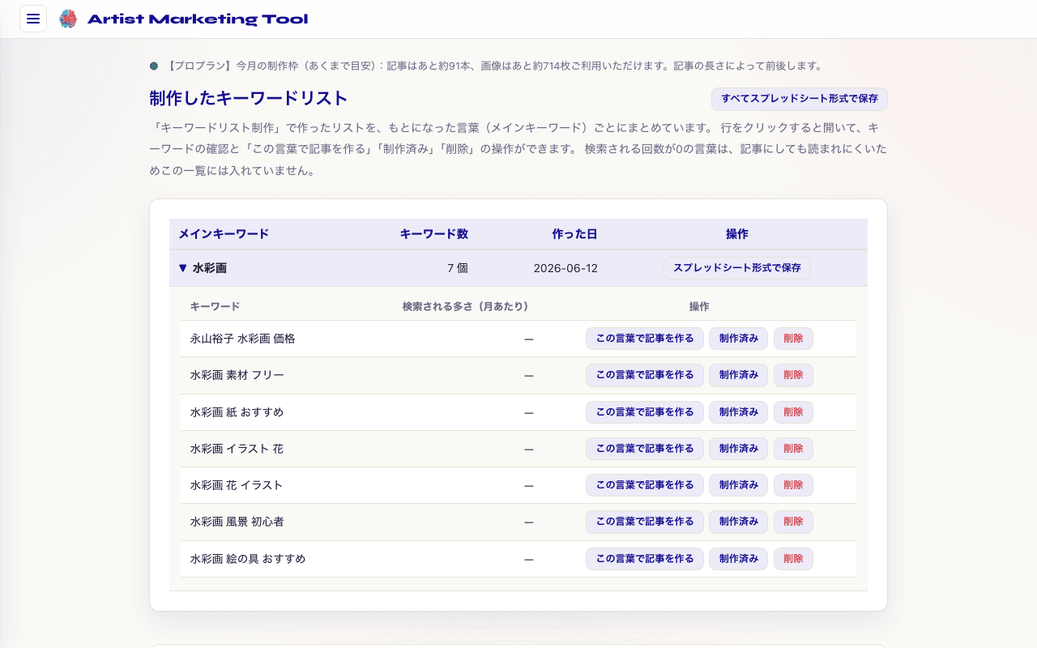Create article for 永山裕子 水彩画 価格
The width and height of the screenshot is (1037, 648).
645,339
